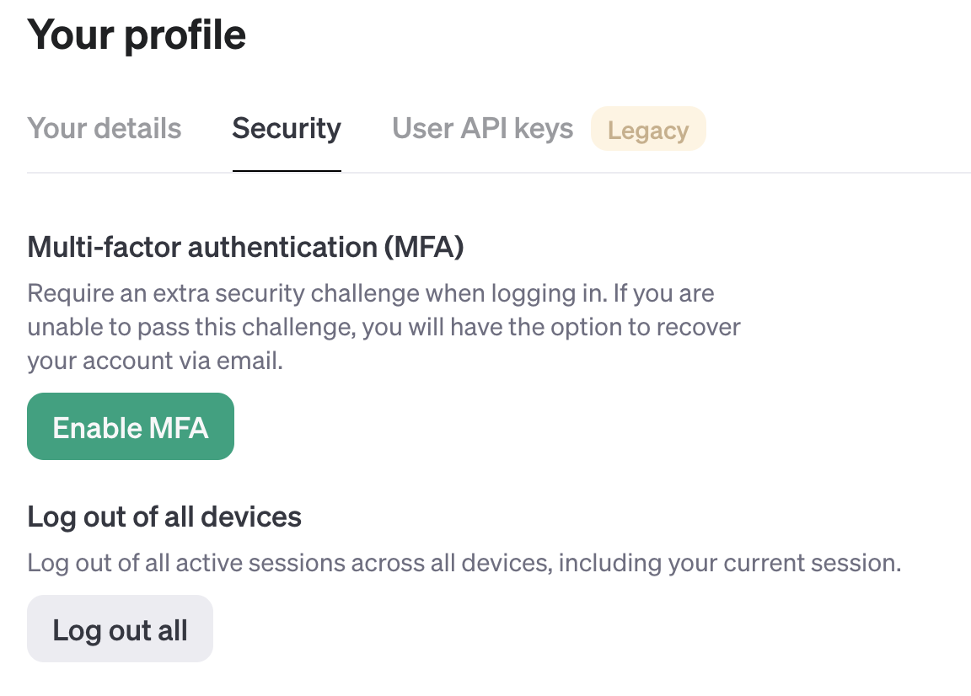Click the underline beneath the Security tab
Screen dimensions: 971x696
287,170
